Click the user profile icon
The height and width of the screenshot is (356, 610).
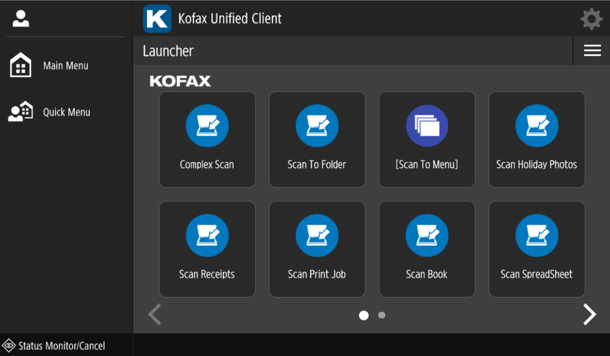coord(21,19)
